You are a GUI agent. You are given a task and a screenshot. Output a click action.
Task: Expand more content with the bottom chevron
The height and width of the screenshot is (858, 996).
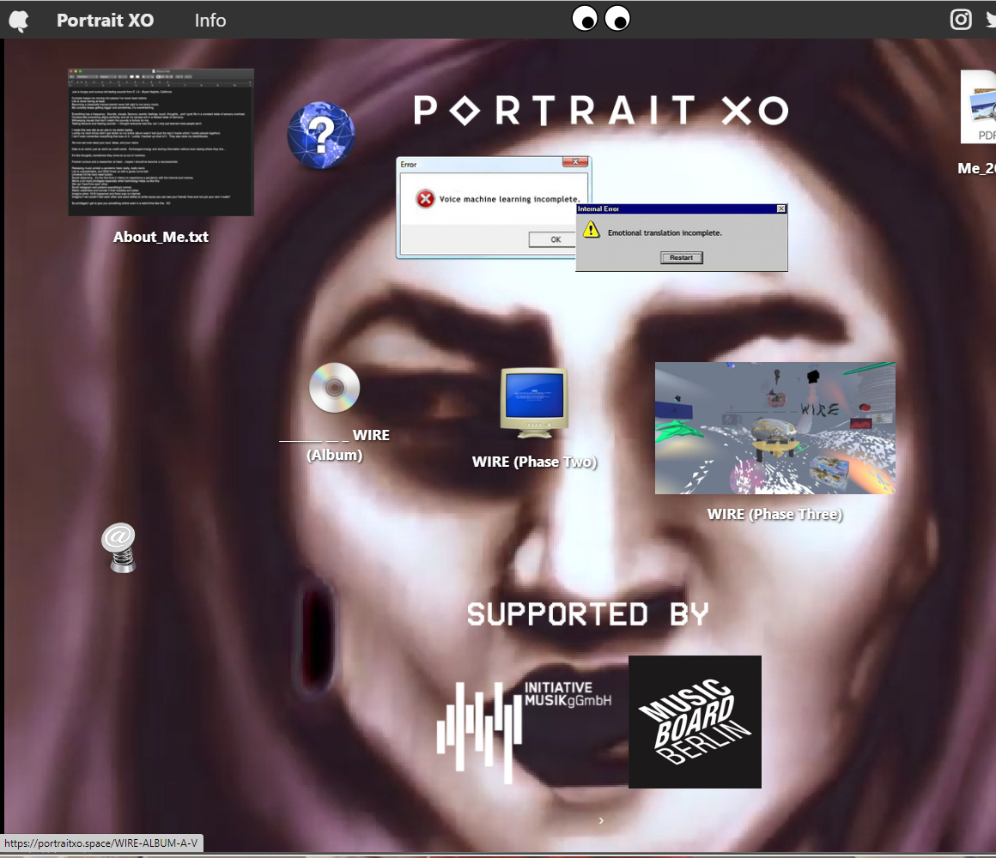click(x=601, y=820)
